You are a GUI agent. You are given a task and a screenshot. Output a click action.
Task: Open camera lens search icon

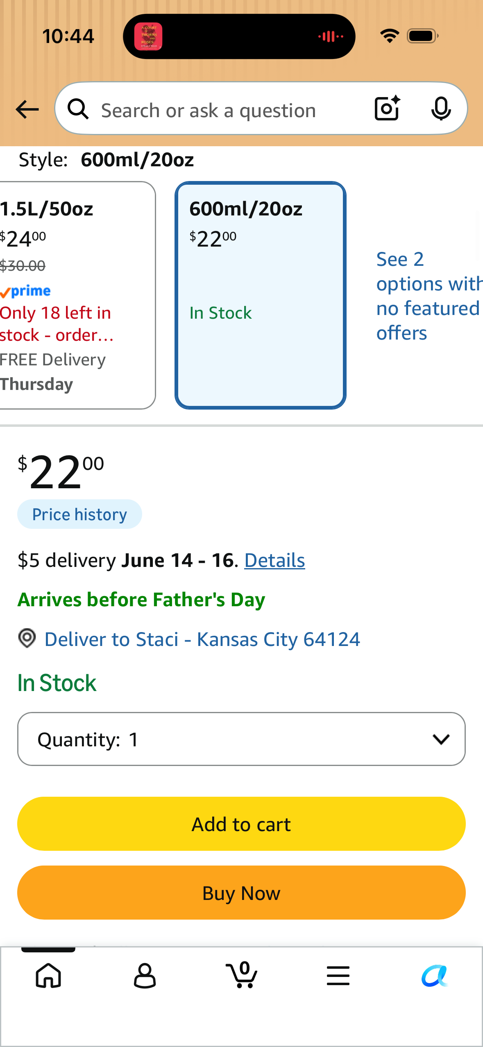click(x=387, y=108)
